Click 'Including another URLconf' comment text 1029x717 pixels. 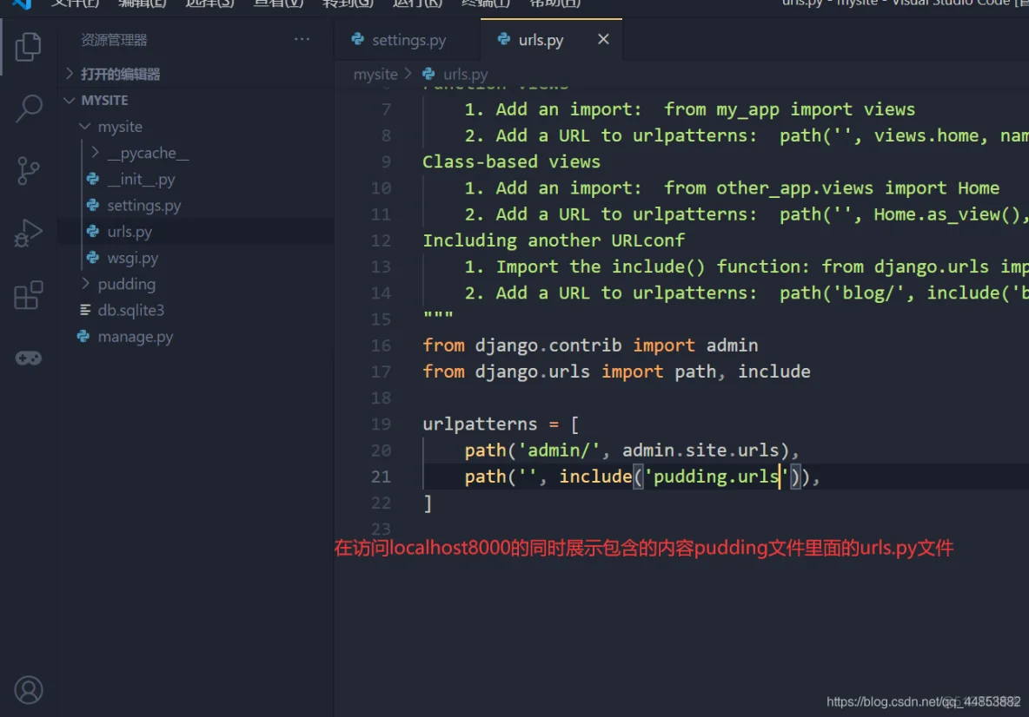[554, 240]
